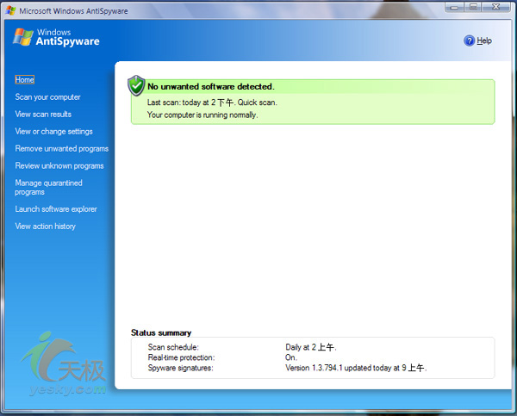The width and height of the screenshot is (517, 416).
Task: Maximize the AntiSpyware window
Action: coord(473,7)
